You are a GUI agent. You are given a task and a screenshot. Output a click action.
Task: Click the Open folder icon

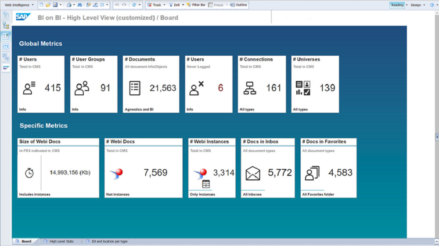pyautogui.click(x=48, y=5)
